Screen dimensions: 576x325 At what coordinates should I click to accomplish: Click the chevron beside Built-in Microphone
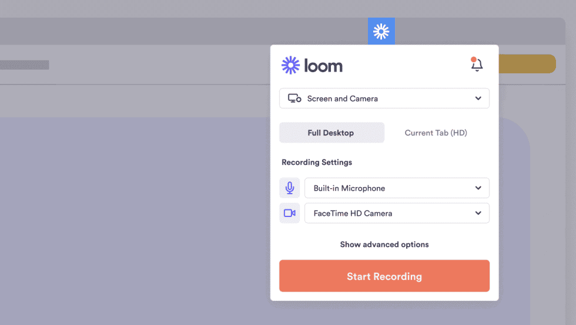[478, 188]
